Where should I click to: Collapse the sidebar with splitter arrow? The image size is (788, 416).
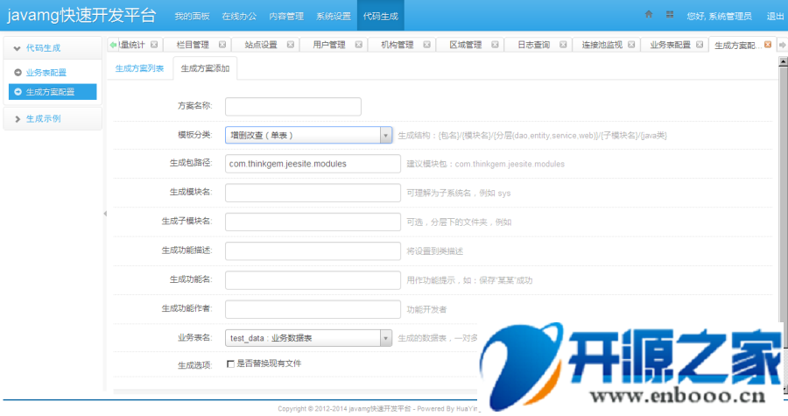coord(105,214)
